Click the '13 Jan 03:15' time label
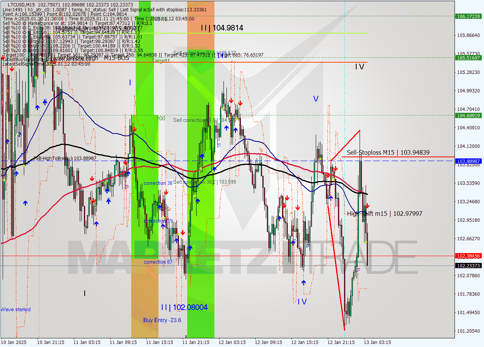Screen dimensions: 484x347 (377, 342)
